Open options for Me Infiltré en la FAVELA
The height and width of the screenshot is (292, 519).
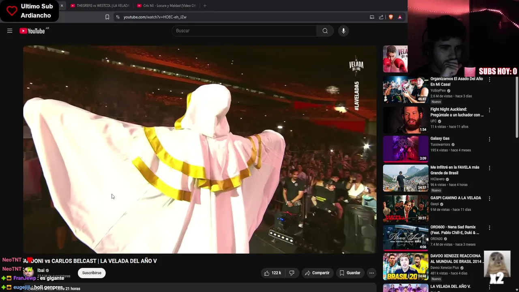click(x=489, y=168)
